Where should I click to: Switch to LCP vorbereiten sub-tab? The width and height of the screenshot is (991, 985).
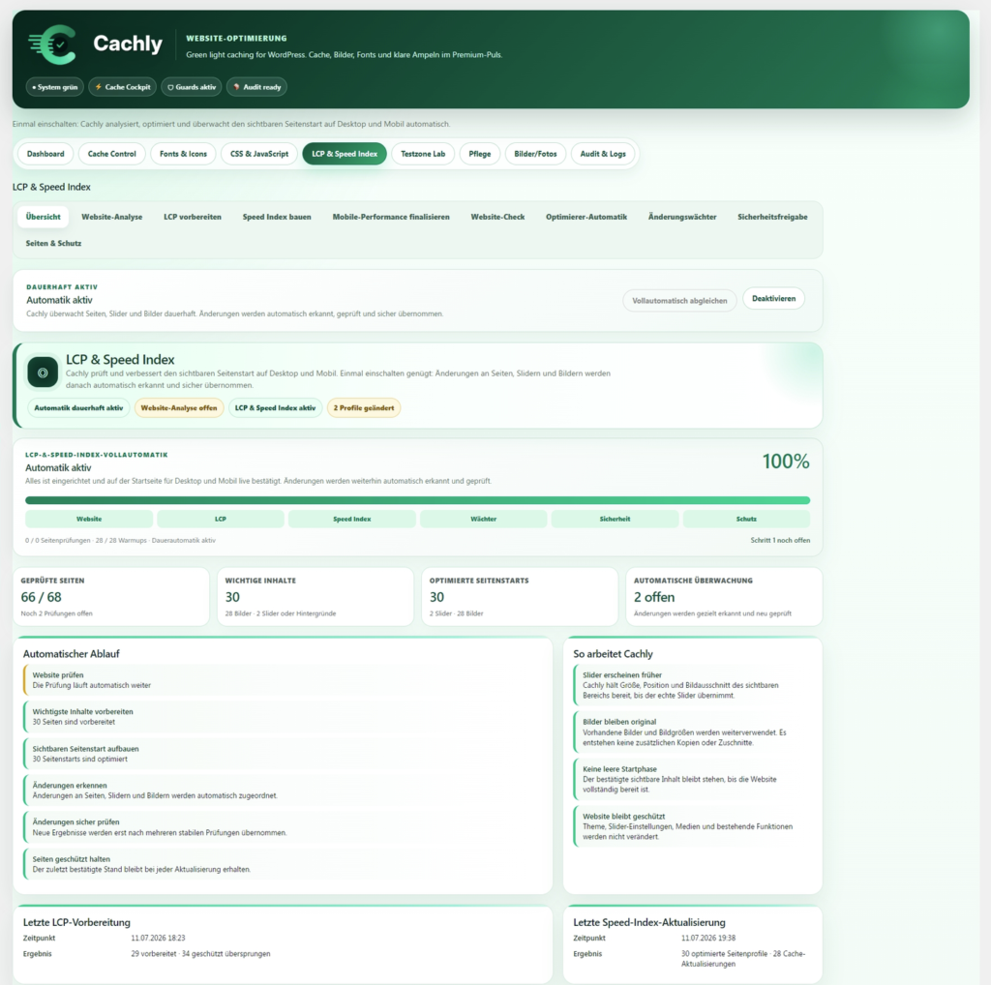coord(193,217)
